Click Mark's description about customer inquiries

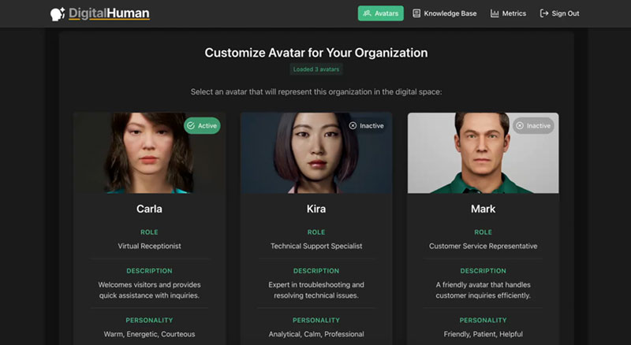[x=483, y=290]
